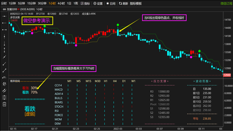Click the 12660 price label on axis
This screenshot has height=131, width=233.
pos(227,75)
